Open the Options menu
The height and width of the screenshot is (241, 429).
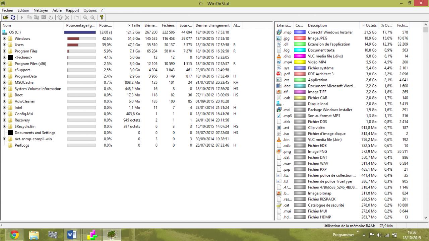(x=90, y=10)
